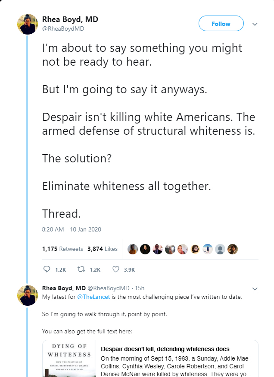Like the tweet with heart icon
The width and height of the screenshot is (274, 377).
pyautogui.click(x=115, y=269)
